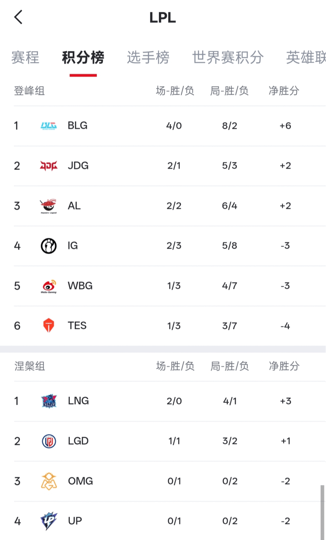Tap the LNG team logo
Viewport: 326px width, 540px height.
pyautogui.click(x=49, y=401)
